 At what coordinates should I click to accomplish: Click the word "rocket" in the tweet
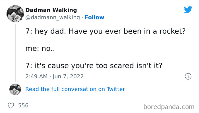click(x=173, y=32)
